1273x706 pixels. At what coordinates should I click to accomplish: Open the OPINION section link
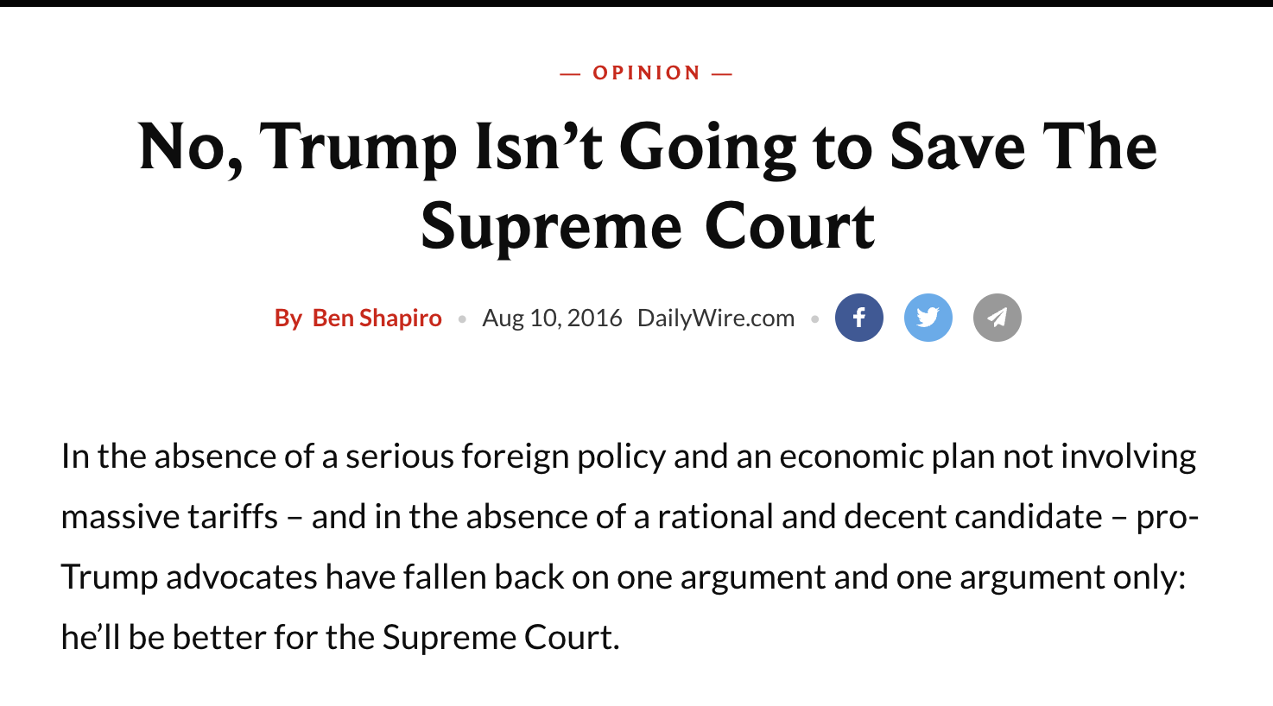tap(646, 73)
